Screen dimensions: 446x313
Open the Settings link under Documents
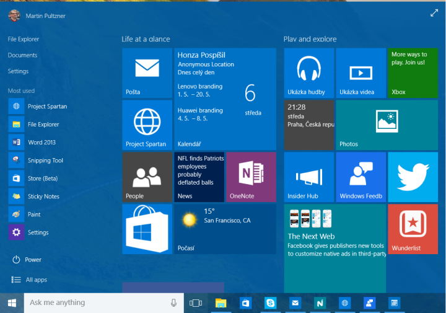pyautogui.click(x=18, y=71)
